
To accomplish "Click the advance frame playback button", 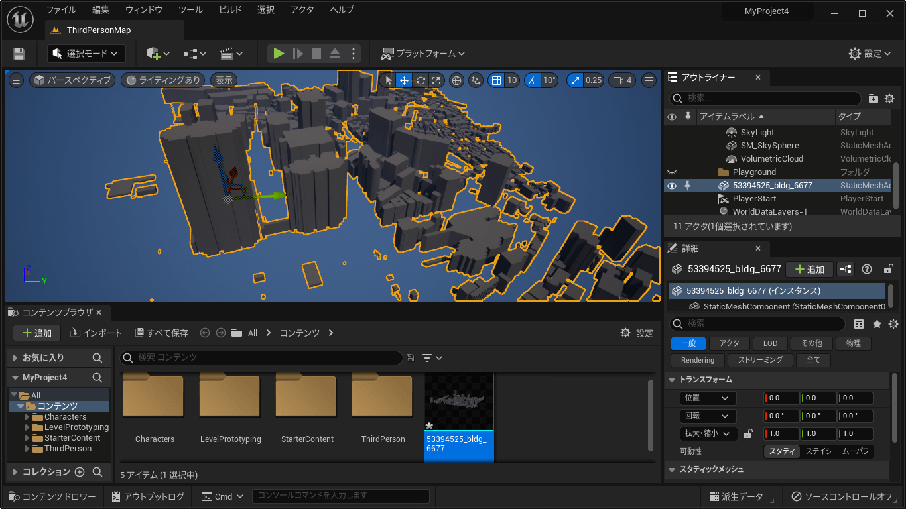I will pyautogui.click(x=298, y=54).
